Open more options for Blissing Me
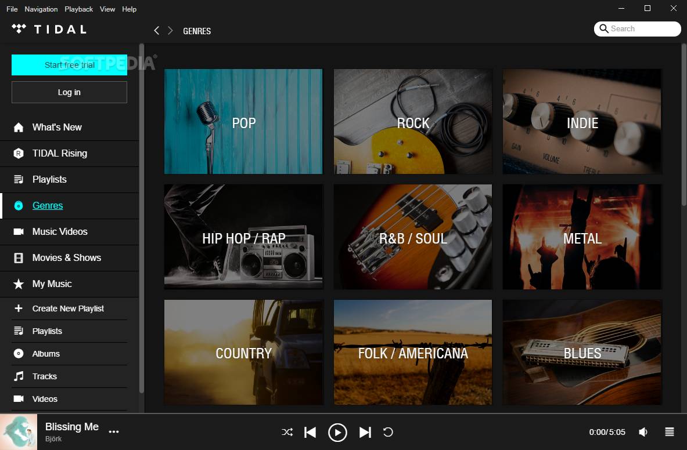Viewport: 687px width, 450px height. [114, 431]
